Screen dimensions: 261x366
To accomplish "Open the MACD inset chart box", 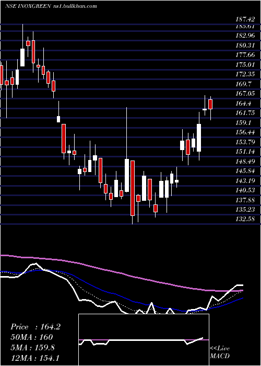I will point(144,340).
